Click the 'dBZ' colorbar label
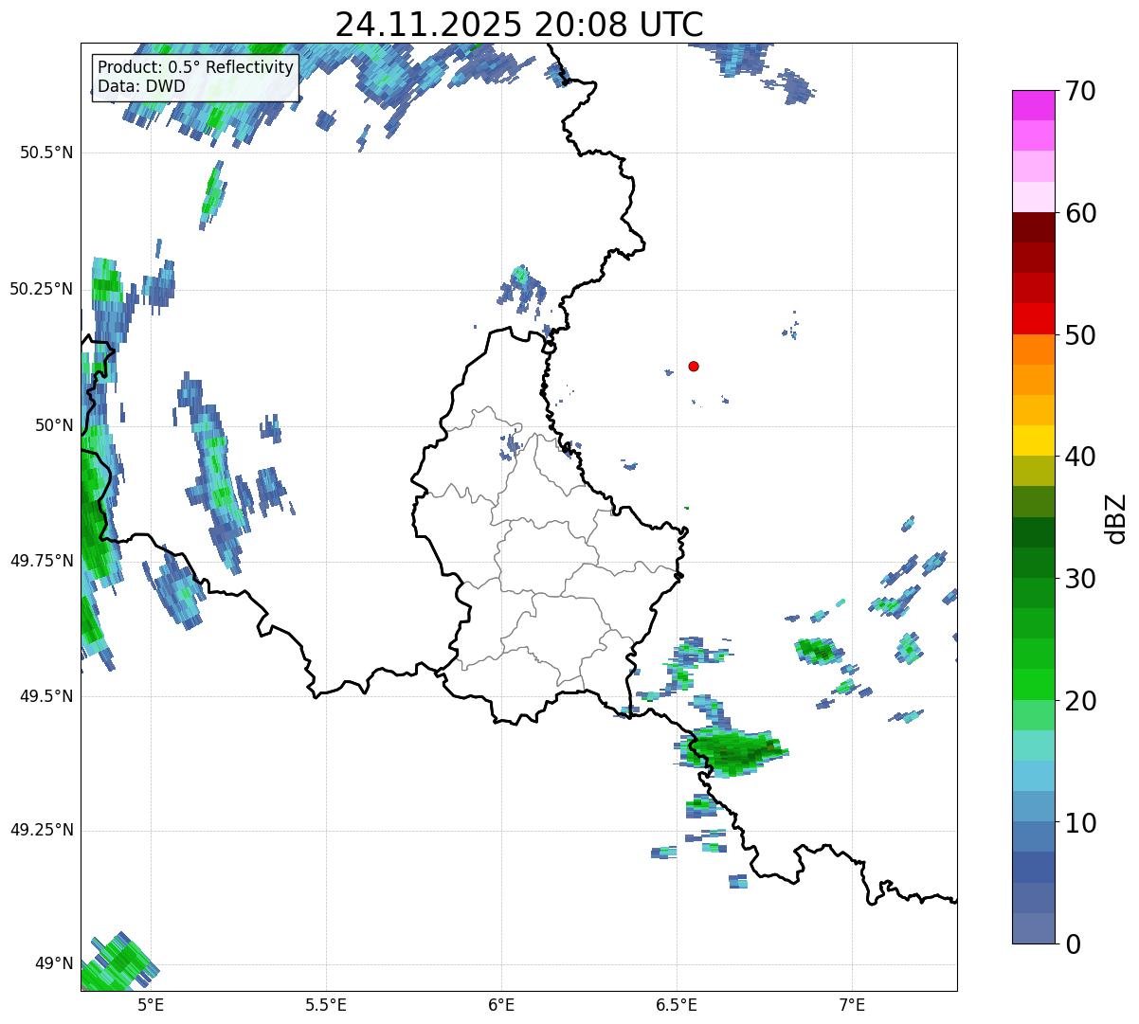 (x=1117, y=517)
